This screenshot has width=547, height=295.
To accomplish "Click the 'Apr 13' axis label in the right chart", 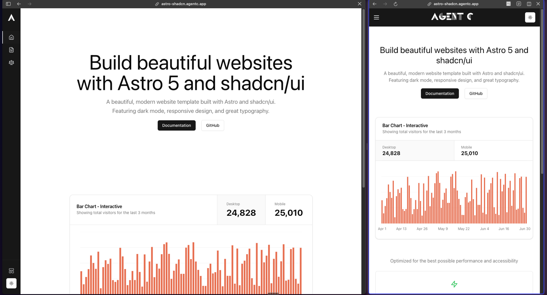I will point(401,229).
